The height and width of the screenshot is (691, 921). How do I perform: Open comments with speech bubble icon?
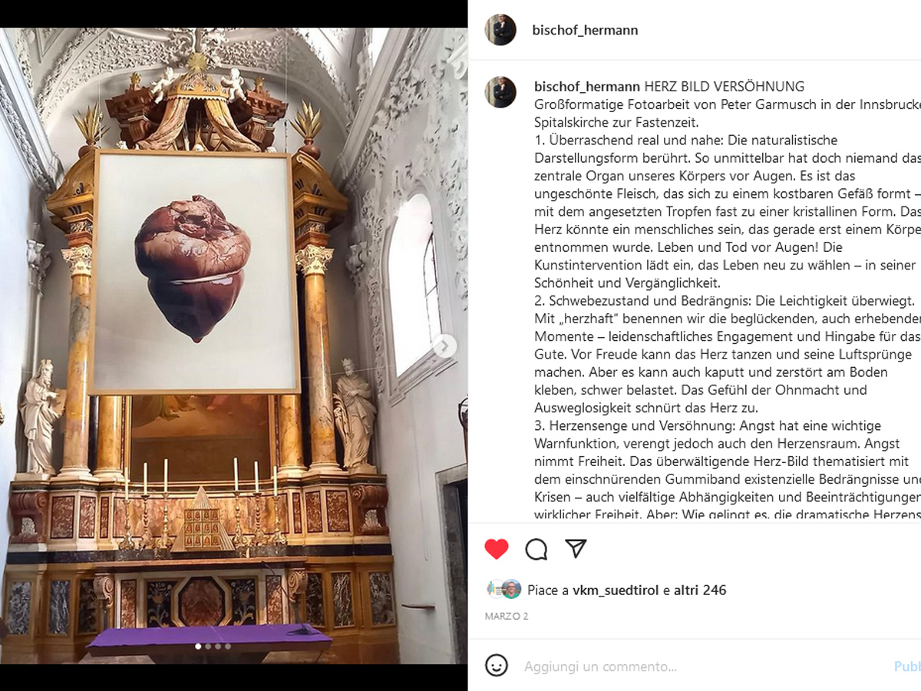point(536,549)
